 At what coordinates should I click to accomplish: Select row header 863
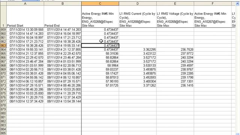click(3, 45)
